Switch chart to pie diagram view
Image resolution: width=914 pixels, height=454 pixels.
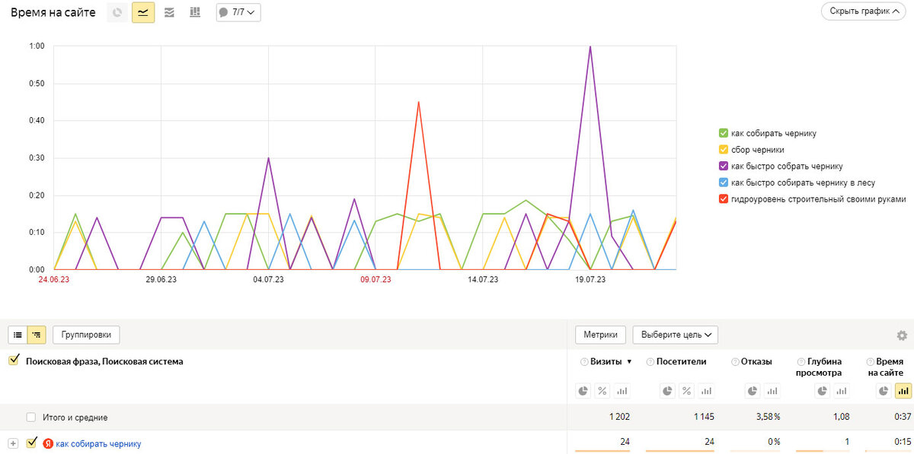(x=117, y=12)
